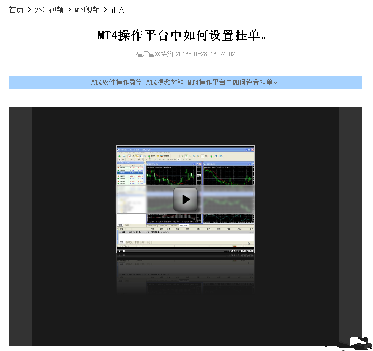Click the MT4操作平台中如何设置挂单 tag in blue bar
This screenshot has width=373, height=351.
pyautogui.click(x=232, y=82)
